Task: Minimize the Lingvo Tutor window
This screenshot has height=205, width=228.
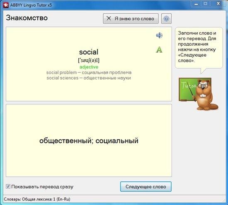Action: tap(196, 4)
